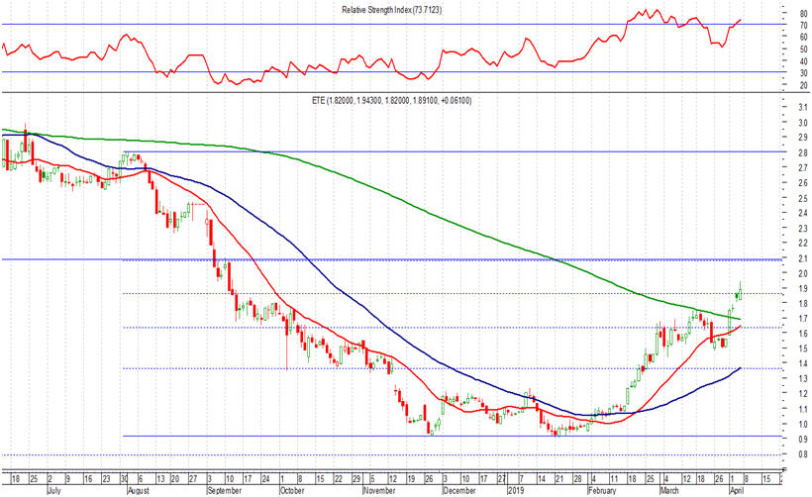Select the solid support line at 0.9
This screenshot has width=812, height=497.
pyautogui.click(x=451, y=436)
